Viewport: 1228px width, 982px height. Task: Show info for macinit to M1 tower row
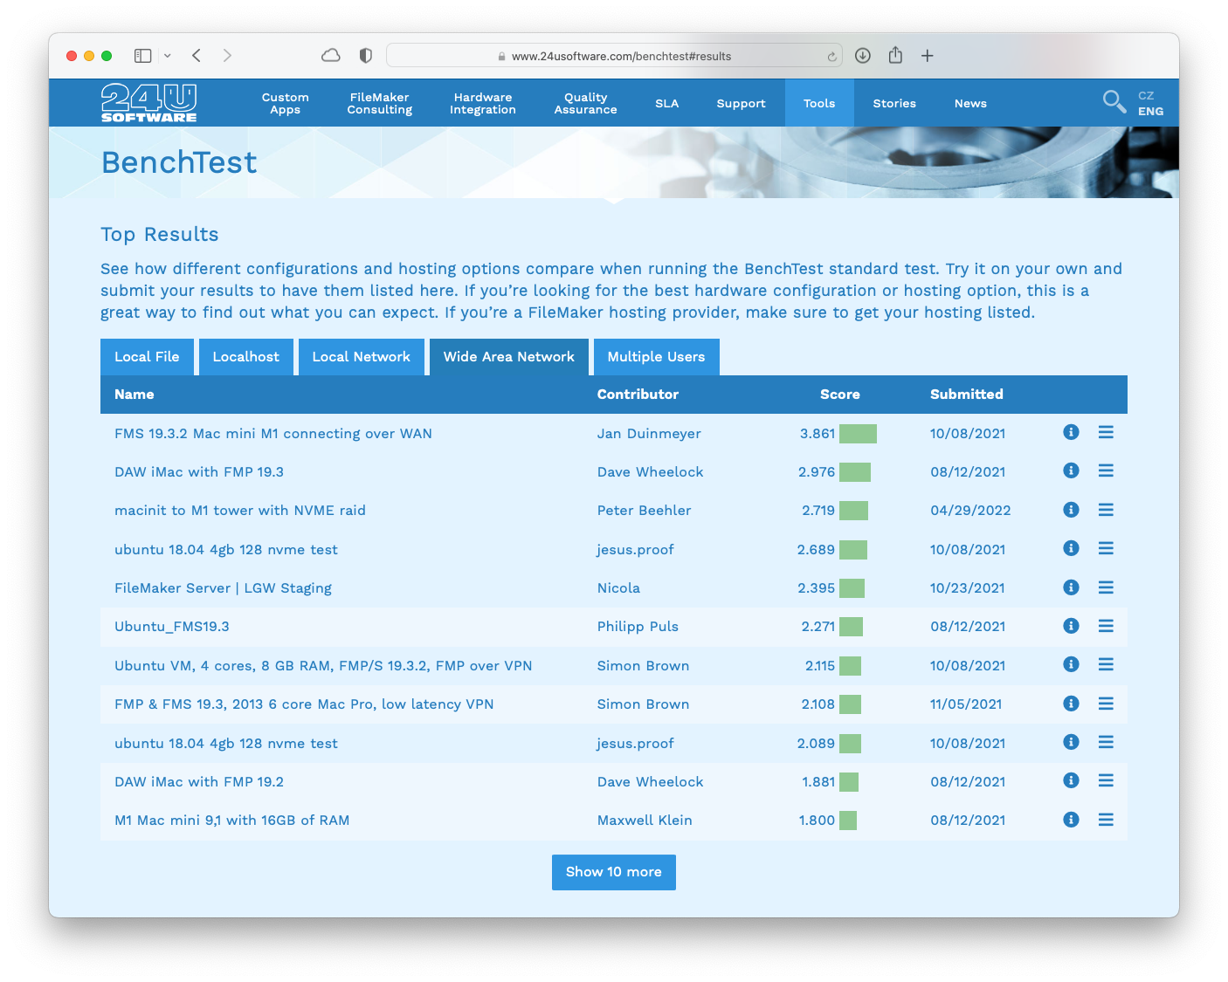(x=1071, y=510)
